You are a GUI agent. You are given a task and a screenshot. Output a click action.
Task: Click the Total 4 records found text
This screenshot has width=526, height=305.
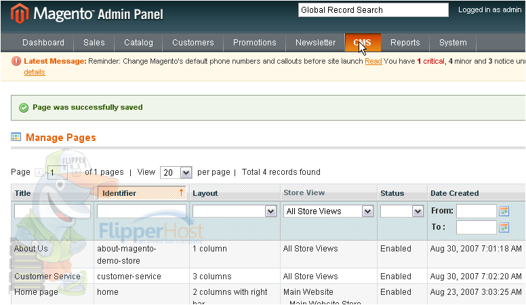tap(281, 172)
